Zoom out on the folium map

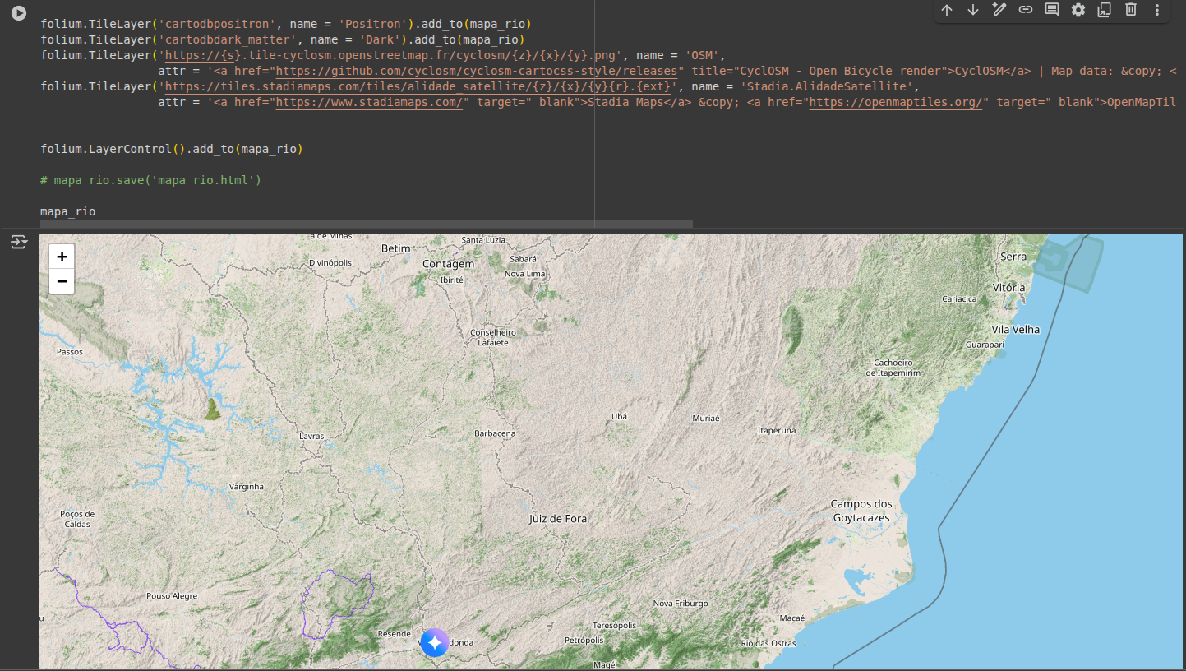click(x=62, y=282)
